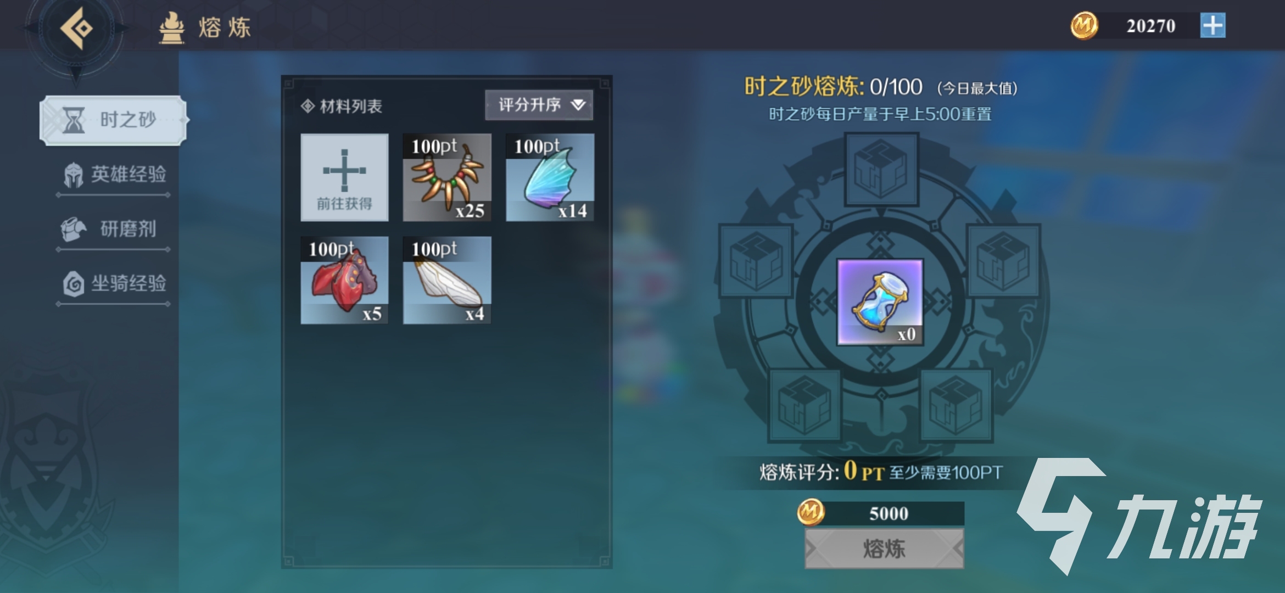1285x593 pixels.
Task: Select the red crystal ore material x5
Action: [344, 280]
